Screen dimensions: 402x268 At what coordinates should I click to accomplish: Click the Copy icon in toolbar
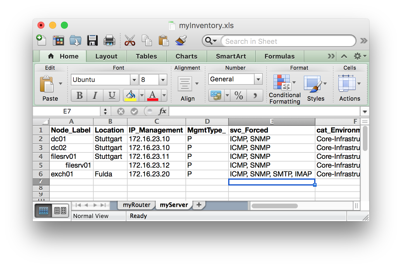tap(147, 40)
